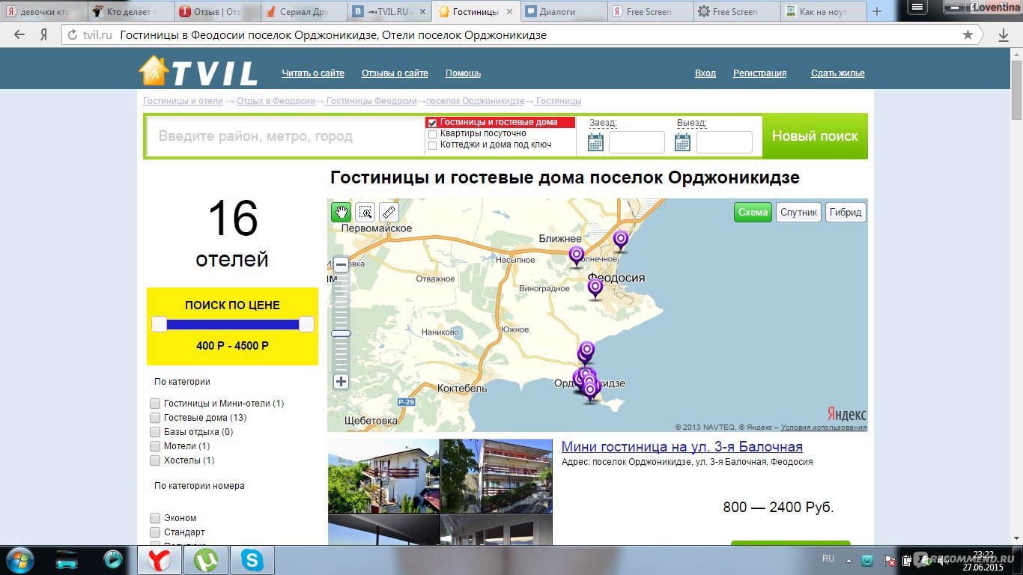
Task: Switch to the Отзыв browser tab
Action: [x=218, y=12]
